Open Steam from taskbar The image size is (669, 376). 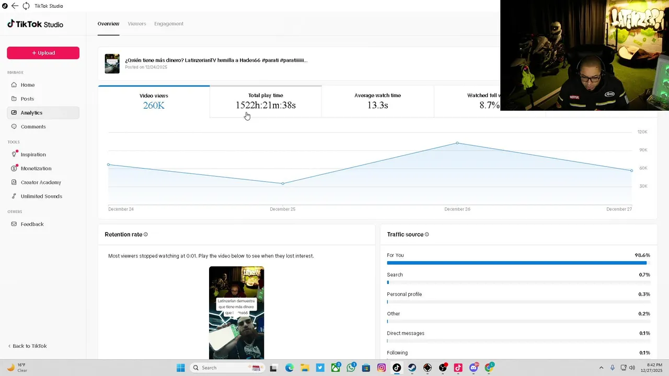tap(412, 368)
